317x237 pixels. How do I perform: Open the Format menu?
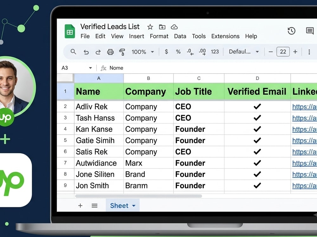pyautogui.click(x=159, y=36)
